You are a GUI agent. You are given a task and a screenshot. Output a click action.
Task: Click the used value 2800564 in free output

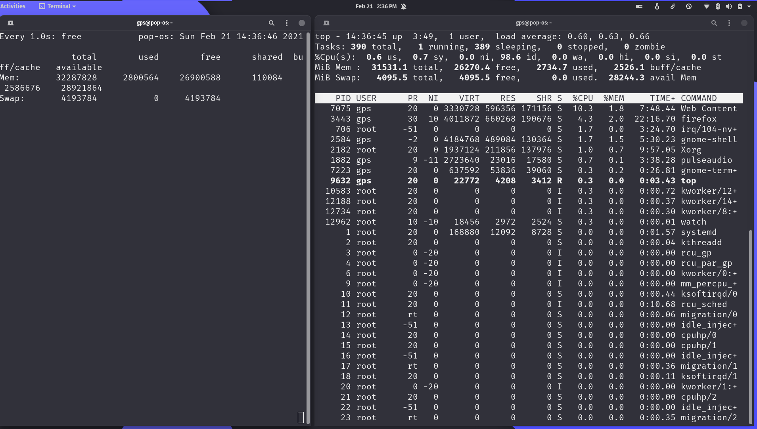pos(140,78)
